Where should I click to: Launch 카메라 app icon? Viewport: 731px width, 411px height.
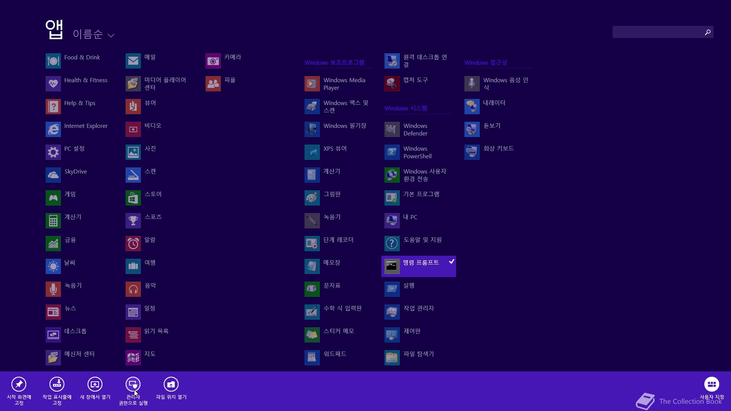[213, 61]
